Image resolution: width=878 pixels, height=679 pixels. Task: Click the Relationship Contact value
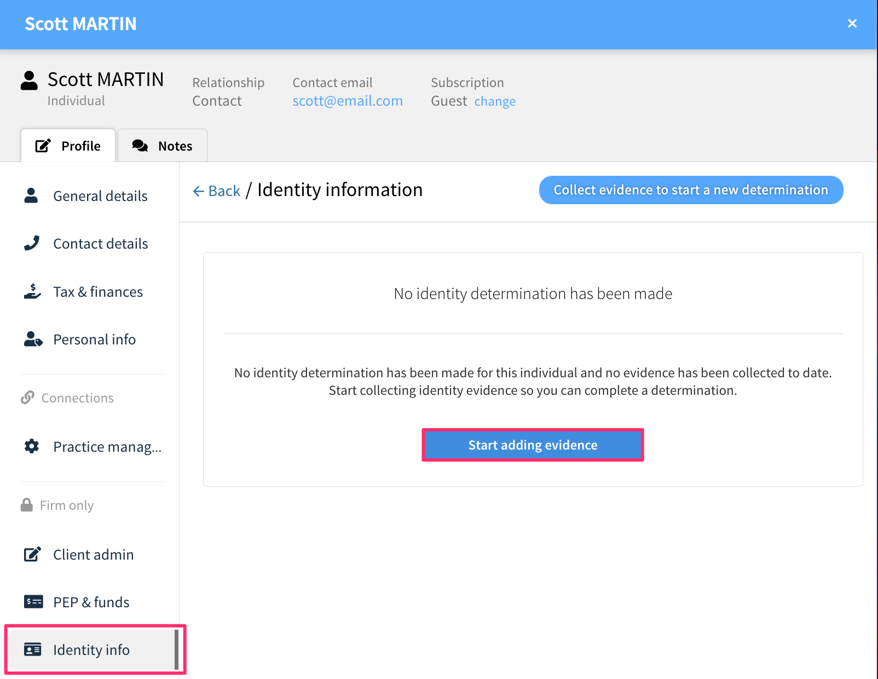point(217,101)
